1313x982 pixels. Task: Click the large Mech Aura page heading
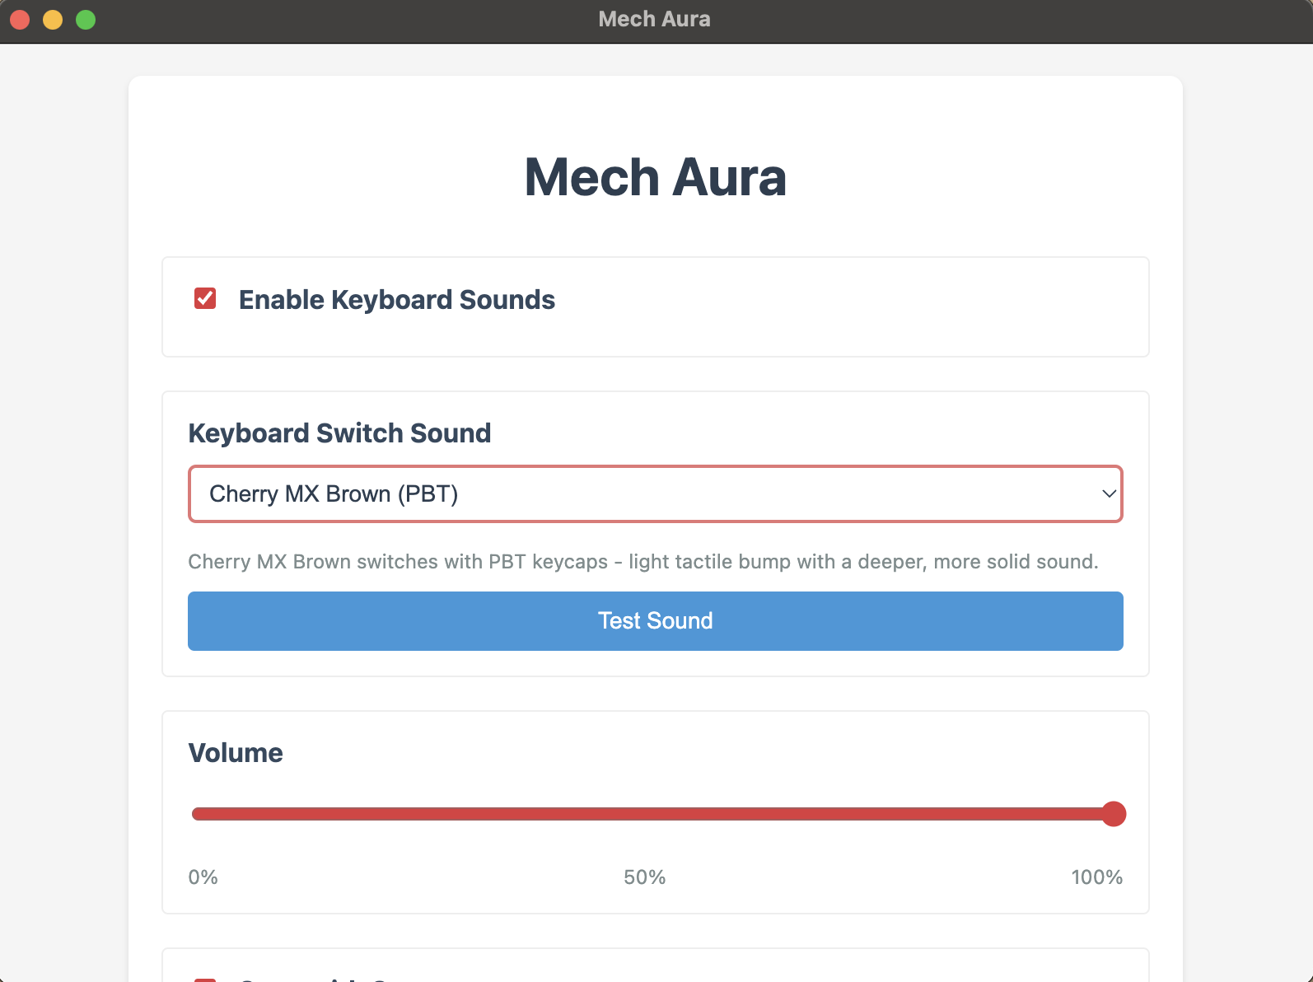click(656, 177)
